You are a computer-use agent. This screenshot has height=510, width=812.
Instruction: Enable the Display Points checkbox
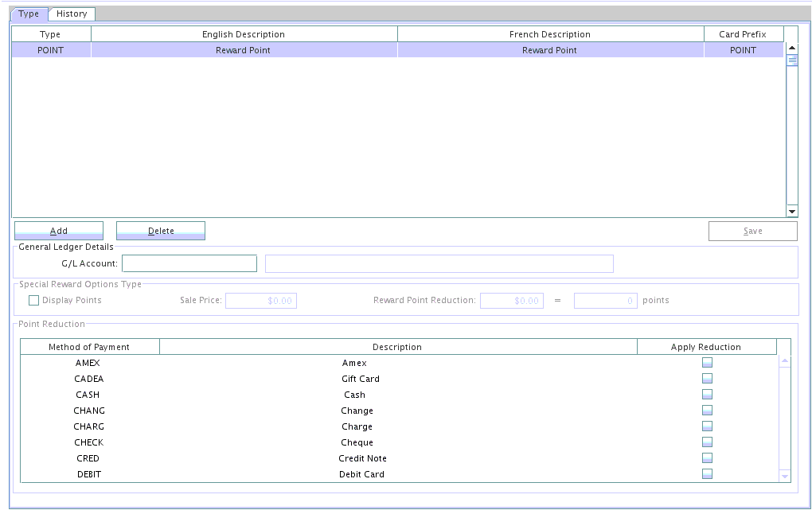click(34, 300)
